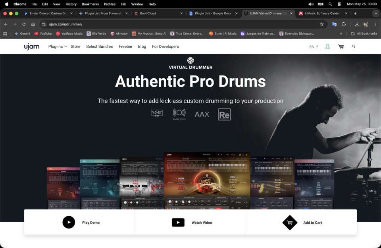381x248 pixels.
Task: Click the Audio Units logo
Action: click(179, 114)
